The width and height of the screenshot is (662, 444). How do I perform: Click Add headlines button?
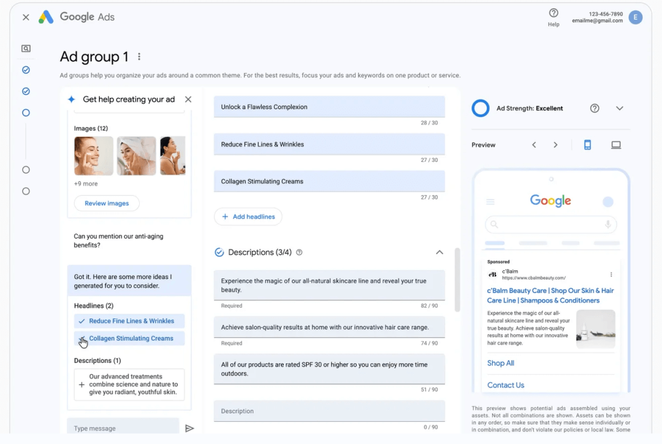tap(248, 216)
